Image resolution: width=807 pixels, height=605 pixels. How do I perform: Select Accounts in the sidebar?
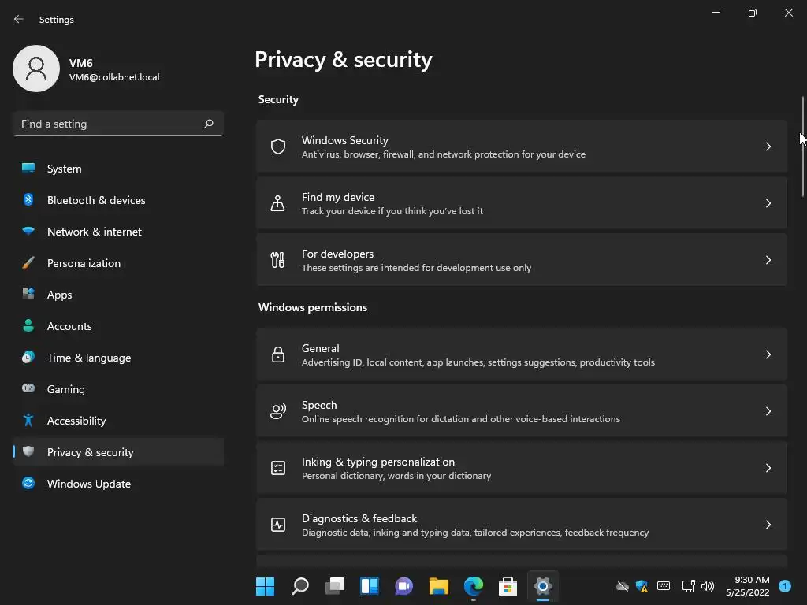point(118,326)
